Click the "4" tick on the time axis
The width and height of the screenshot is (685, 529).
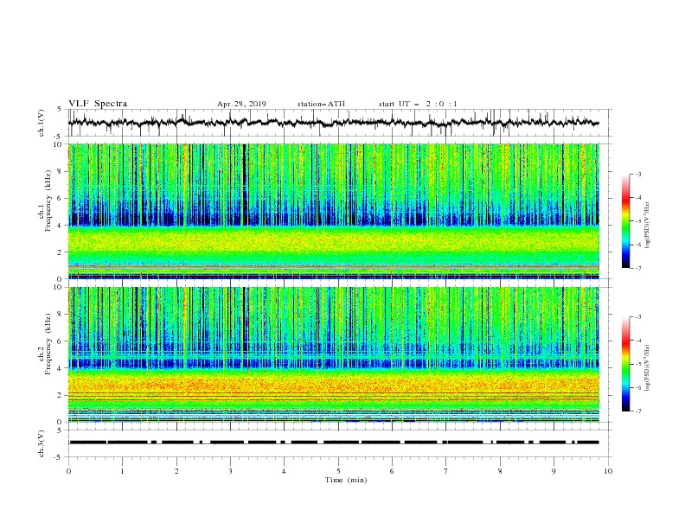(284, 471)
